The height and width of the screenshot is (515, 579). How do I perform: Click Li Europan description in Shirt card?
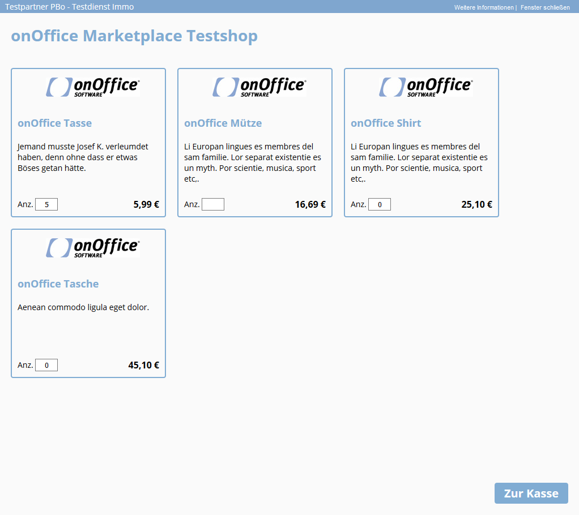click(x=419, y=162)
